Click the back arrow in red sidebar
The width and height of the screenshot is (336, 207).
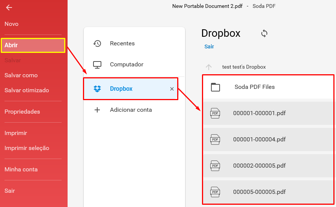[x=9, y=7]
